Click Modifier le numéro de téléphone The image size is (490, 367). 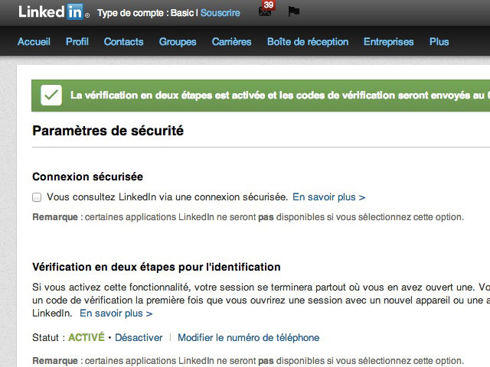248,338
